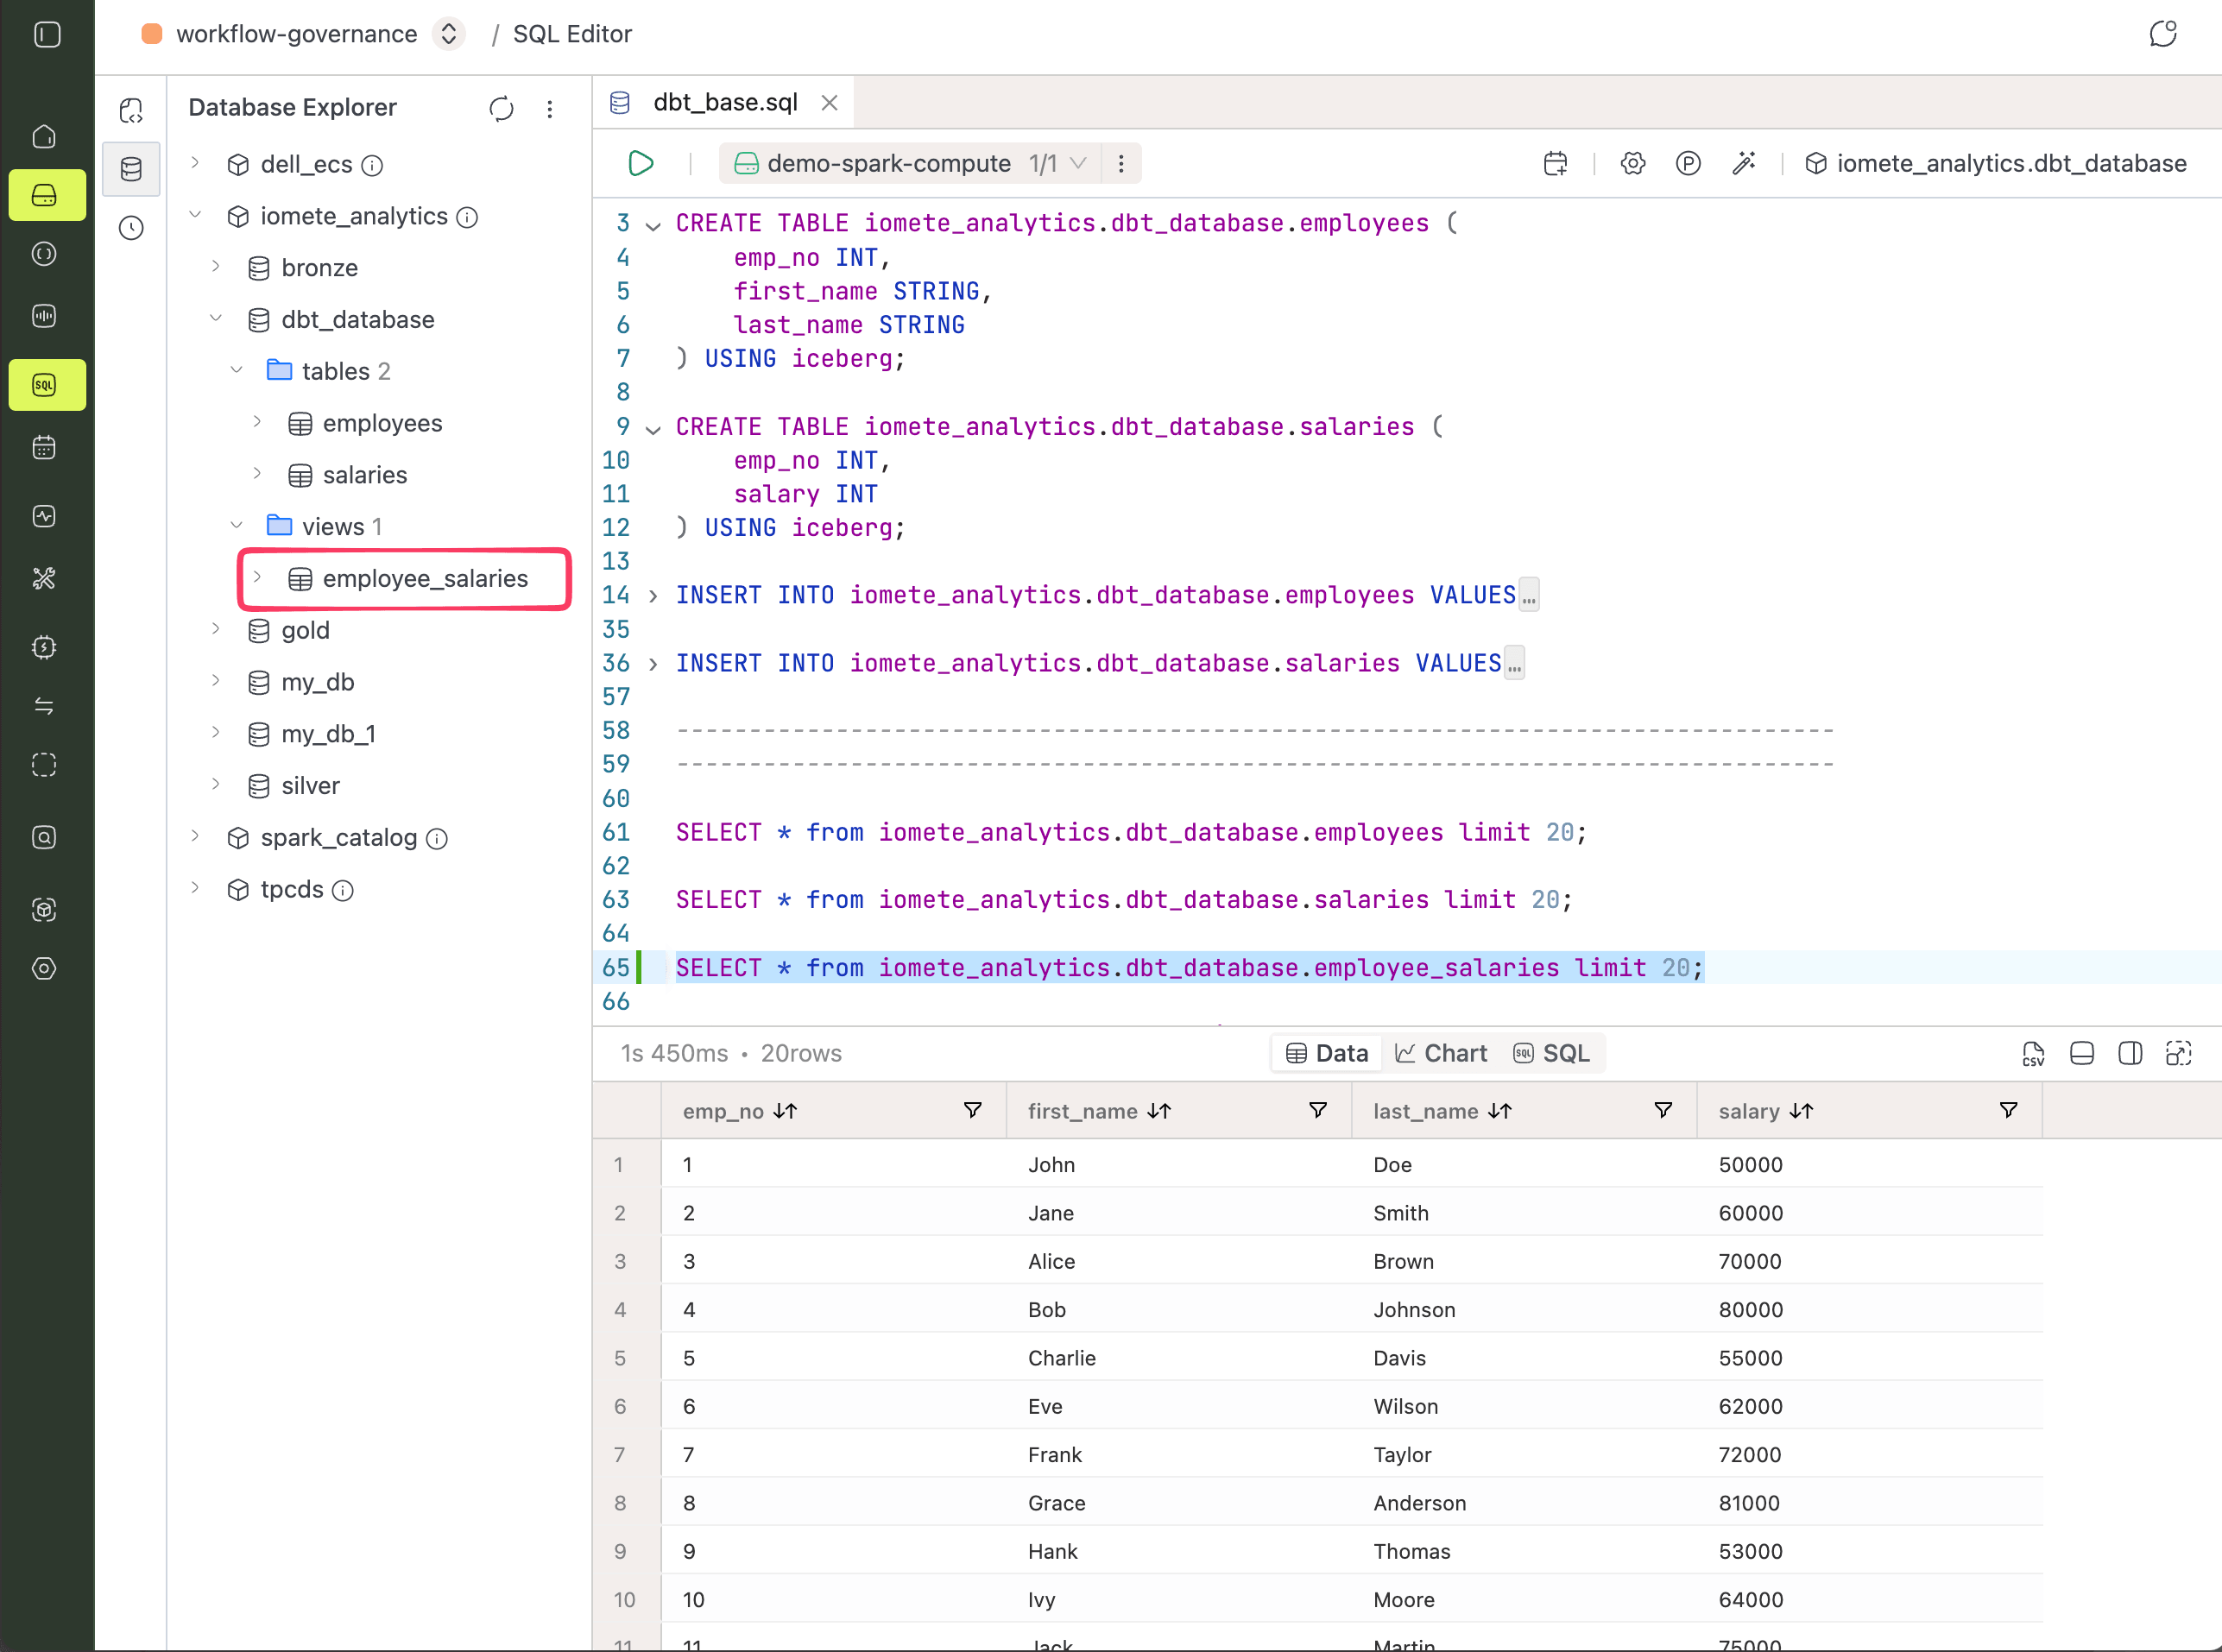Sort results by the salary column
The height and width of the screenshot is (1652, 2222).
pos(1801,1111)
